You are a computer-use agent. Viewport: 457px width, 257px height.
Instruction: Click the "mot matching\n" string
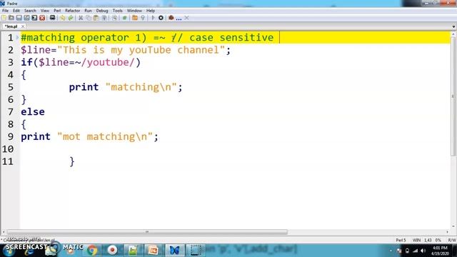coord(105,136)
